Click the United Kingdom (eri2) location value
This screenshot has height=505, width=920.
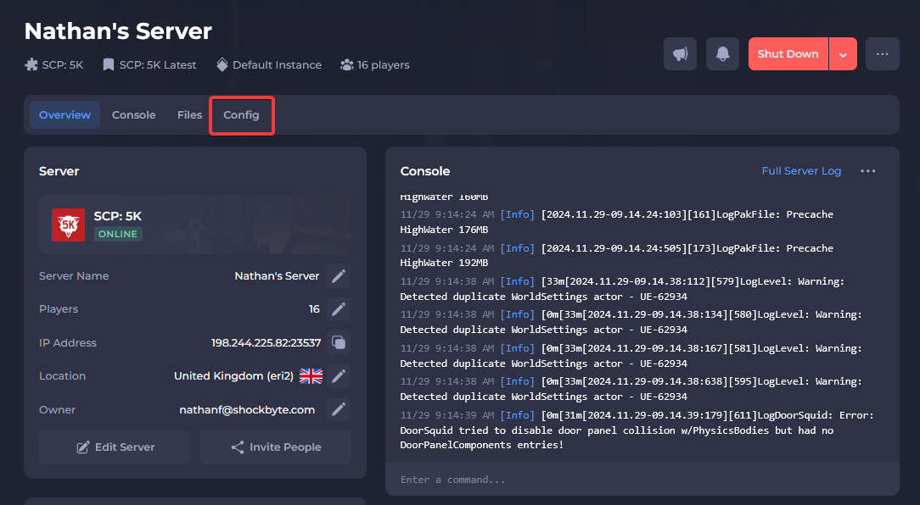(233, 376)
